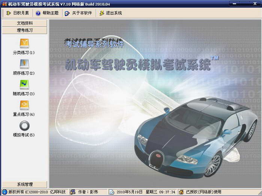Start 模拟考试 (5) clock icon
The height and width of the screenshot is (196, 262).
[24, 126]
